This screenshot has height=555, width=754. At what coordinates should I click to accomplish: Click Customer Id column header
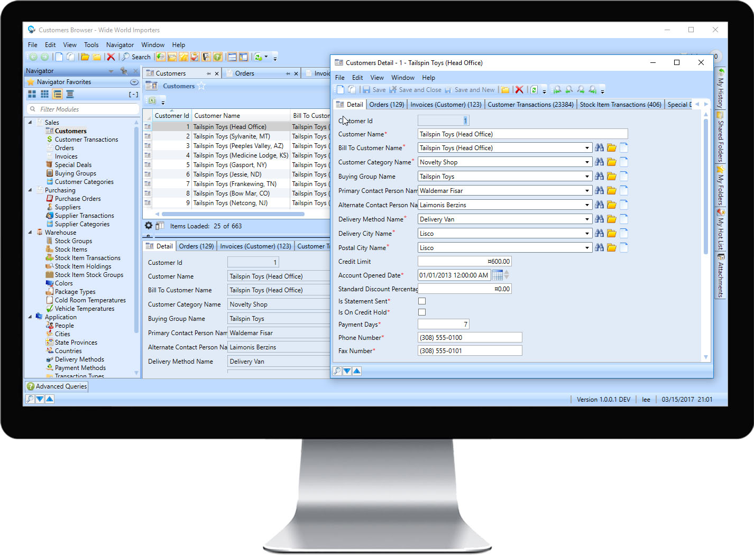(171, 116)
